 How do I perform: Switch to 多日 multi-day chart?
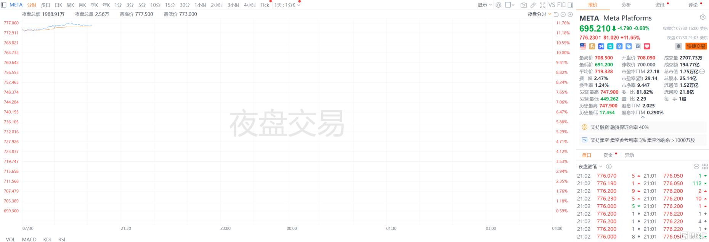click(x=45, y=5)
